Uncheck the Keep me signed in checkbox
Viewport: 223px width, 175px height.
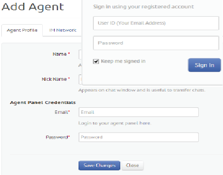point(96,61)
